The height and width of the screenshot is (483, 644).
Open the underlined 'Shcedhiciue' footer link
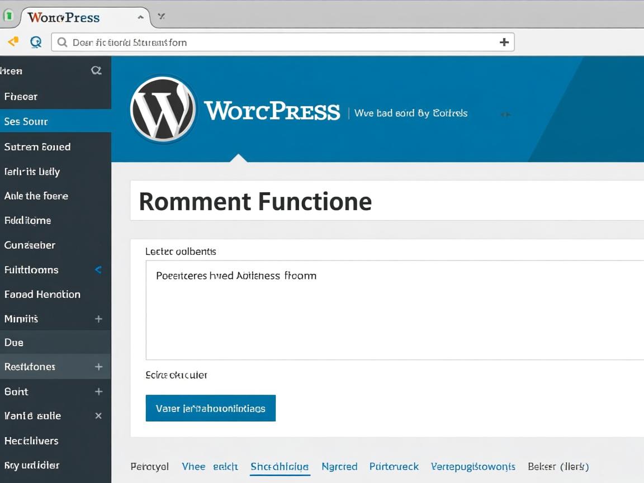[280, 466]
